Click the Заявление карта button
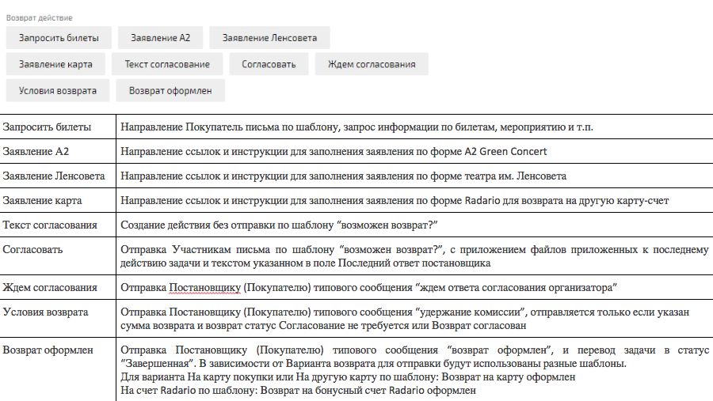The height and width of the screenshot is (401, 713). point(55,64)
